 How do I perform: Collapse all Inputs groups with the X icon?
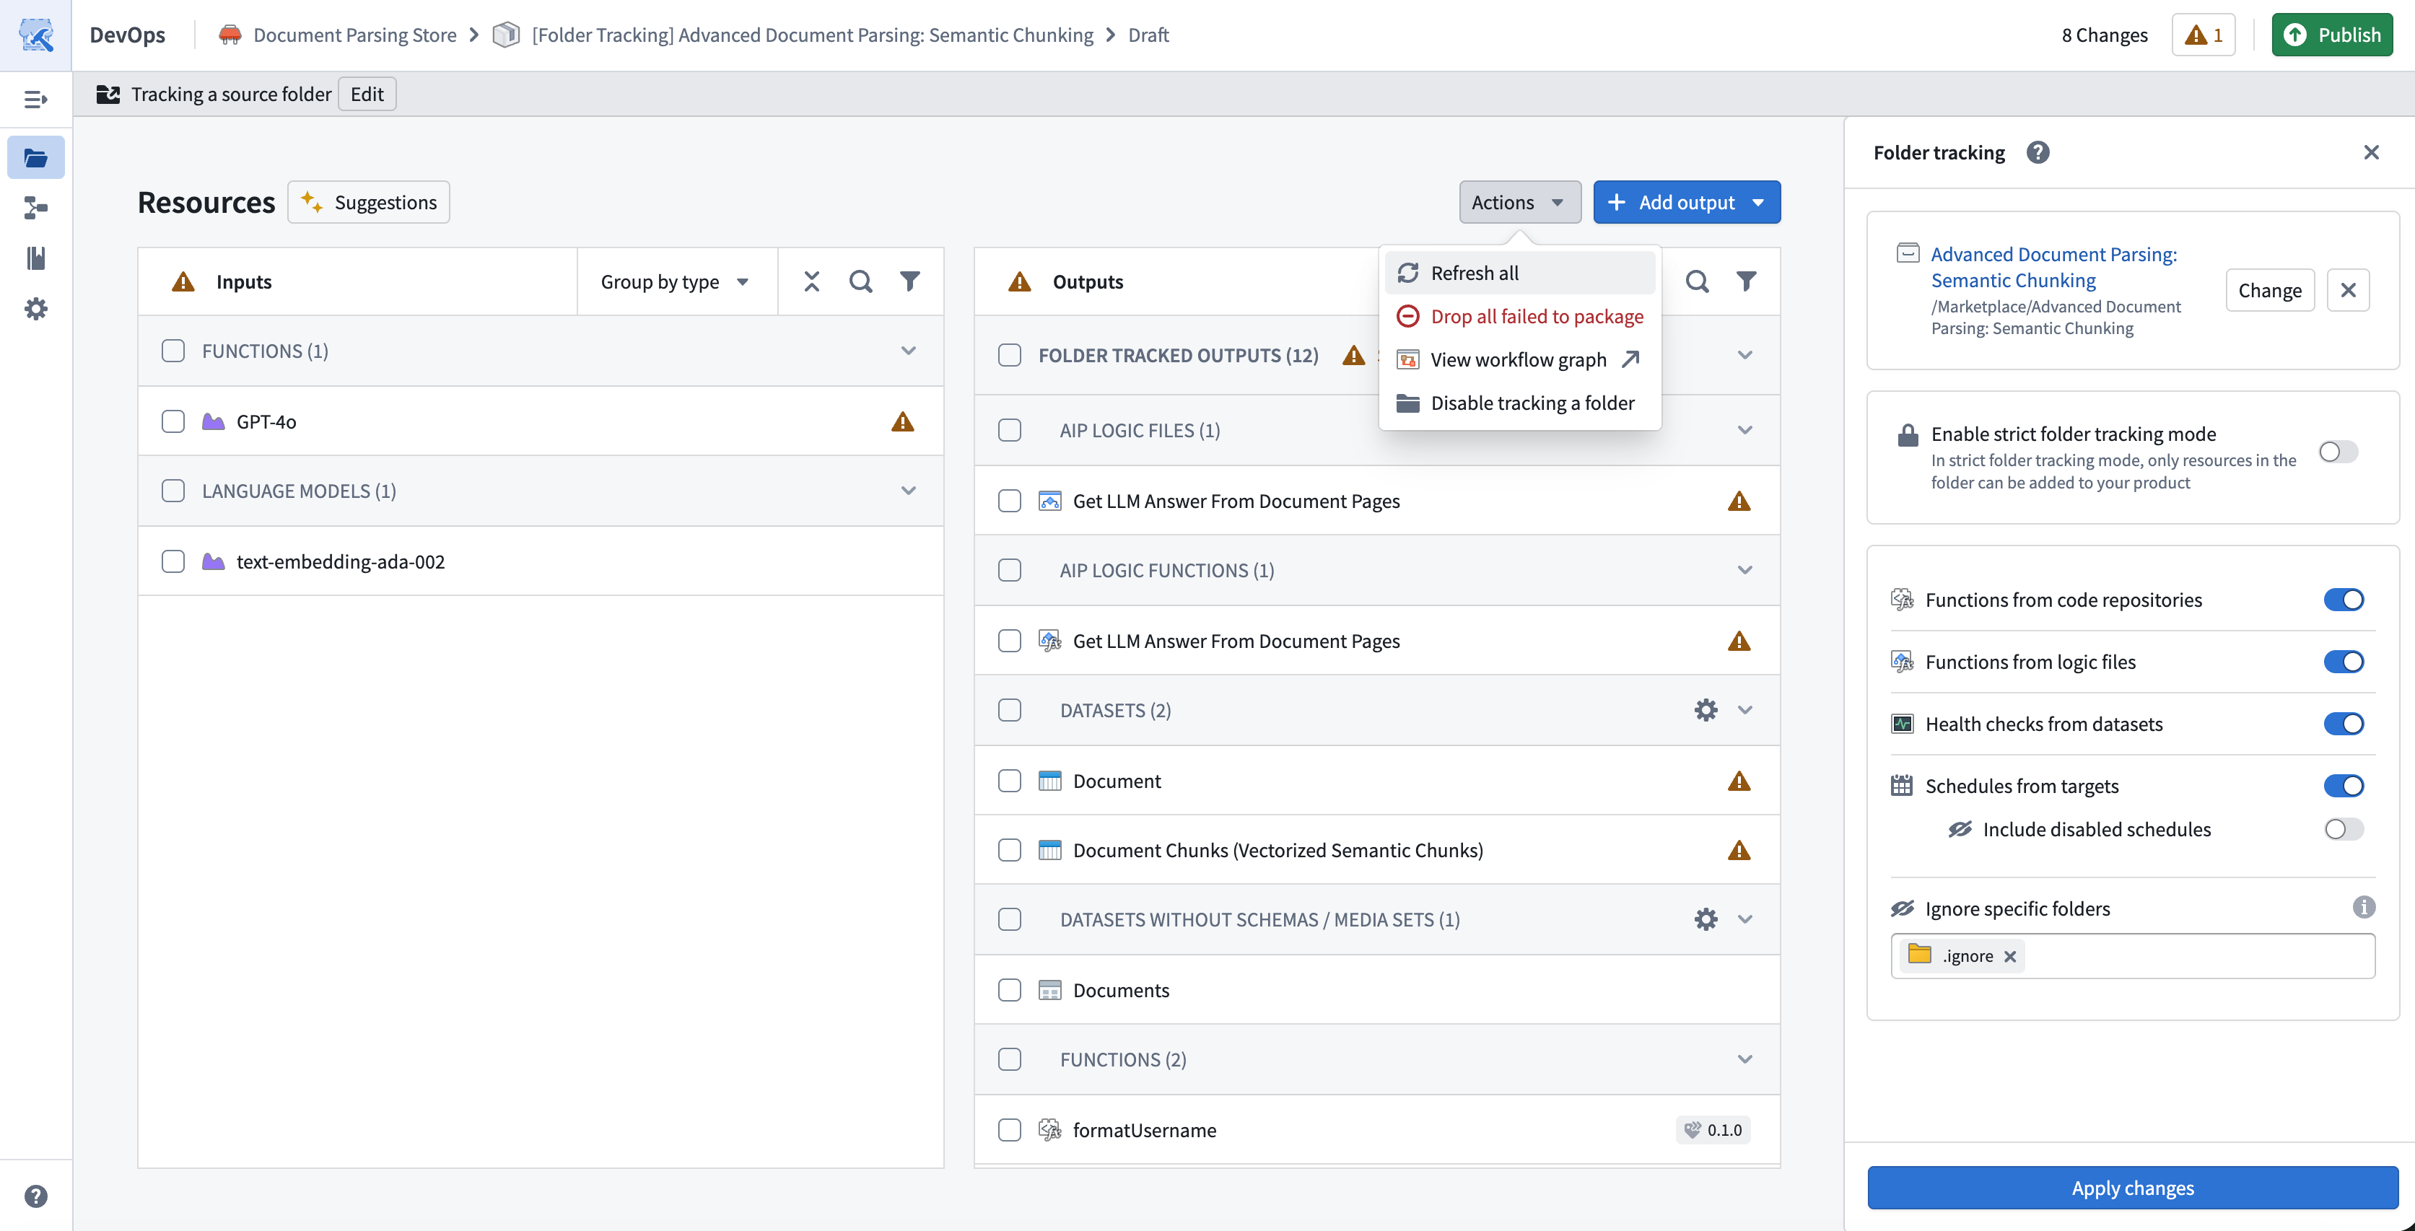pos(812,281)
